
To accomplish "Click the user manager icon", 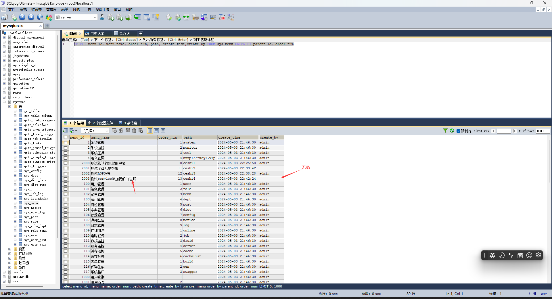I will 102,18.
